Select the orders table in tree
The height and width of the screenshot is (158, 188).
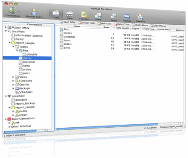(x=25, y=70)
